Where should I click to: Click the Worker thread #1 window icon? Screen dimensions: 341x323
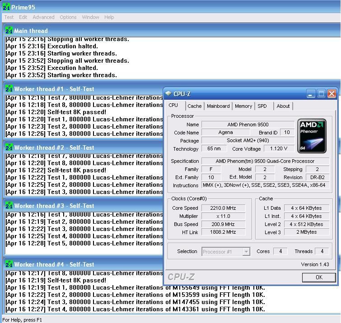(9, 88)
